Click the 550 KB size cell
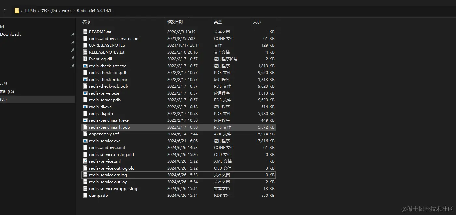The width and height of the screenshot is (456, 215). tap(268, 195)
